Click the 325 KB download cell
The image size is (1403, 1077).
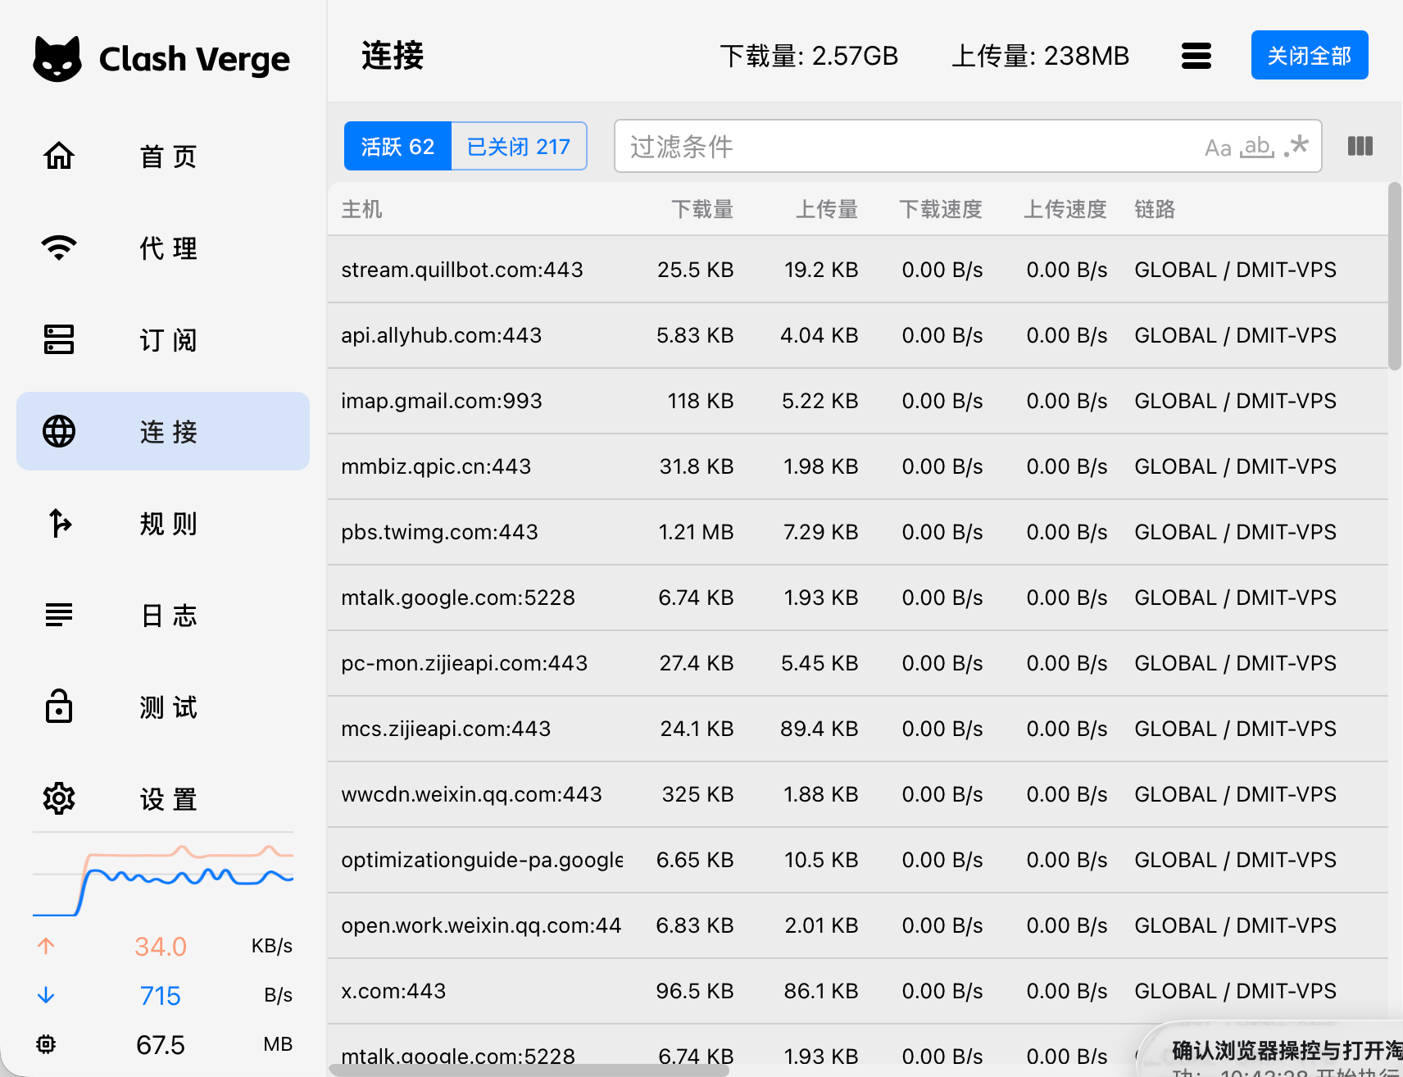pos(697,794)
